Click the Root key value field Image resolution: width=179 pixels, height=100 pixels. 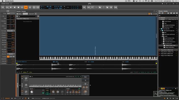tap(11, 40)
